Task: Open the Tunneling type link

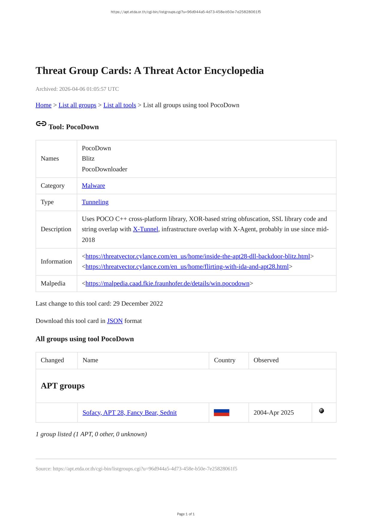Action: pyautogui.click(x=95, y=202)
